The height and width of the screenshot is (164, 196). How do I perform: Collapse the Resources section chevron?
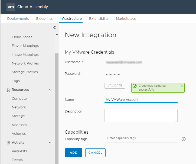50,90
